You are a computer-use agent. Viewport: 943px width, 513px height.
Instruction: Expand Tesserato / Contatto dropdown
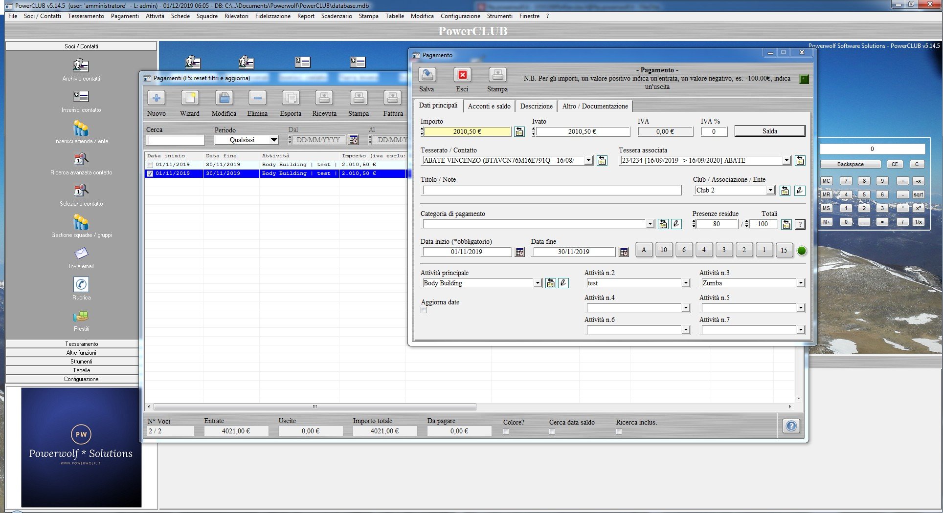589,160
